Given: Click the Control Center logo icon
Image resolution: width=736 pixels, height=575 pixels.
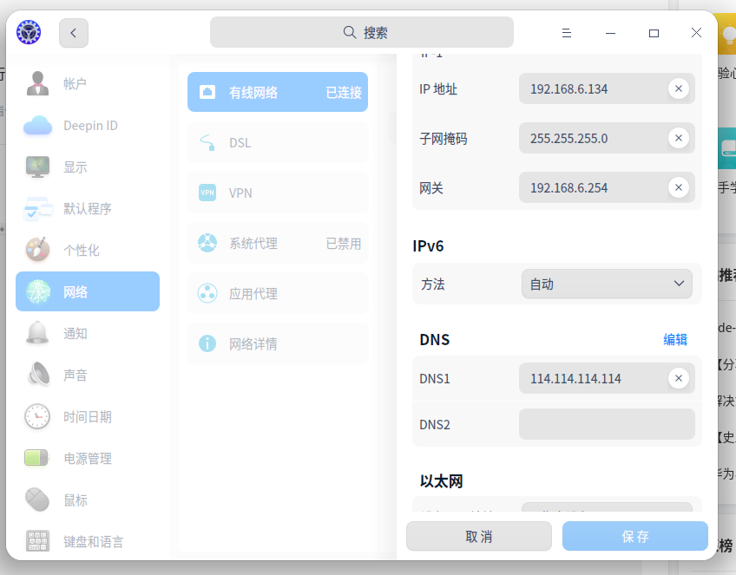Looking at the screenshot, I should click(29, 32).
